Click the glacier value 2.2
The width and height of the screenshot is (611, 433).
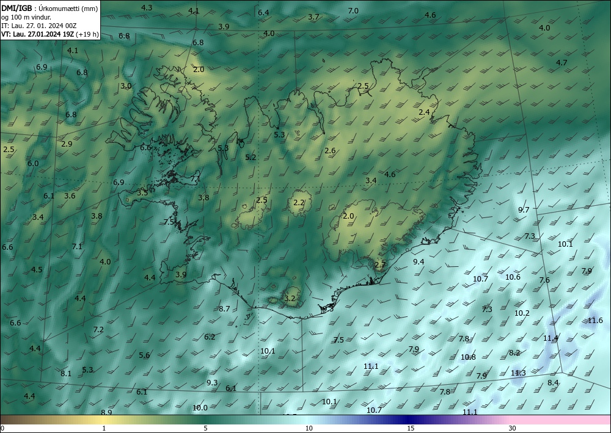[299, 203]
